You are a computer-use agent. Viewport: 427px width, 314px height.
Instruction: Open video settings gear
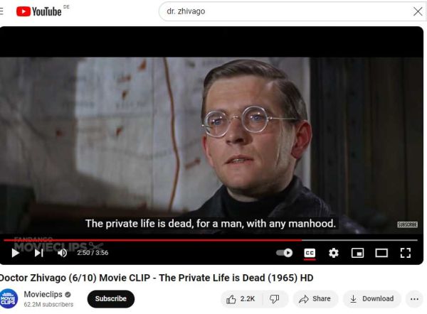[334, 253]
